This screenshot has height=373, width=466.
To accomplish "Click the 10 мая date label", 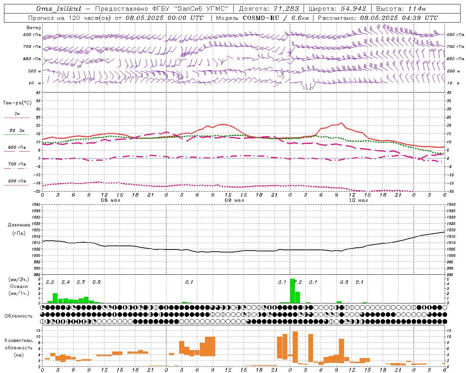I will pyautogui.click(x=358, y=200).
